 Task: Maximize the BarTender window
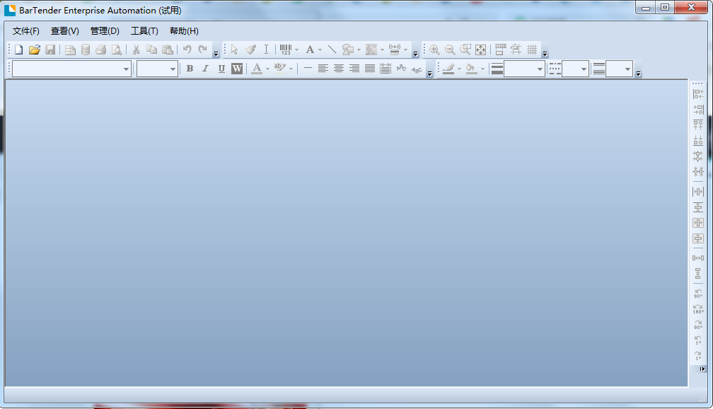(665, 7)
